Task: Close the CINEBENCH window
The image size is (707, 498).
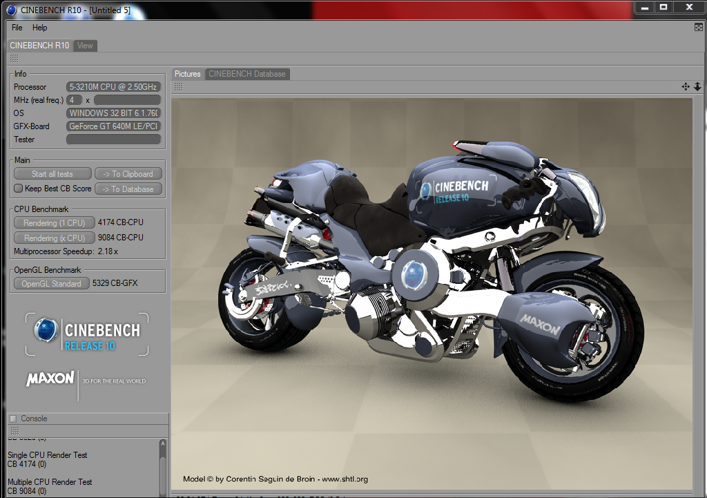Action: point(690,7)
